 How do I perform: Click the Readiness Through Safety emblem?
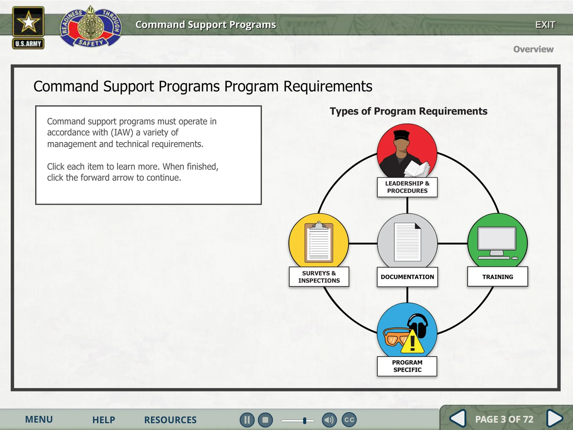pos(90,27)
